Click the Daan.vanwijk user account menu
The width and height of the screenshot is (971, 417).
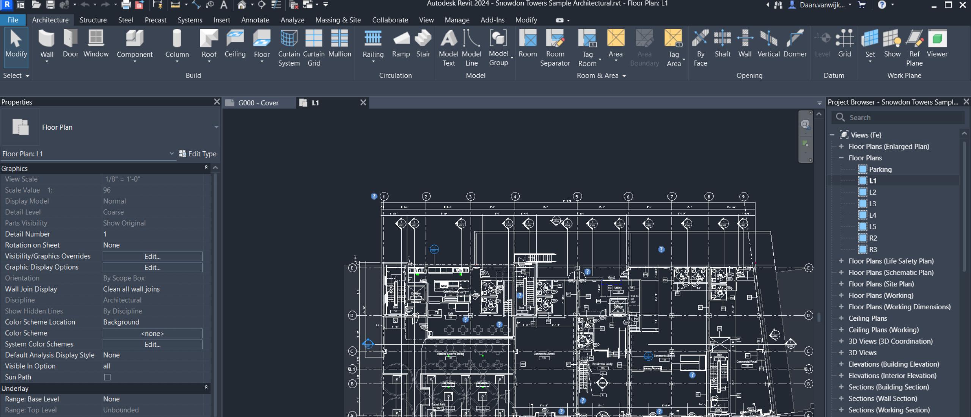tap(819, 5)
